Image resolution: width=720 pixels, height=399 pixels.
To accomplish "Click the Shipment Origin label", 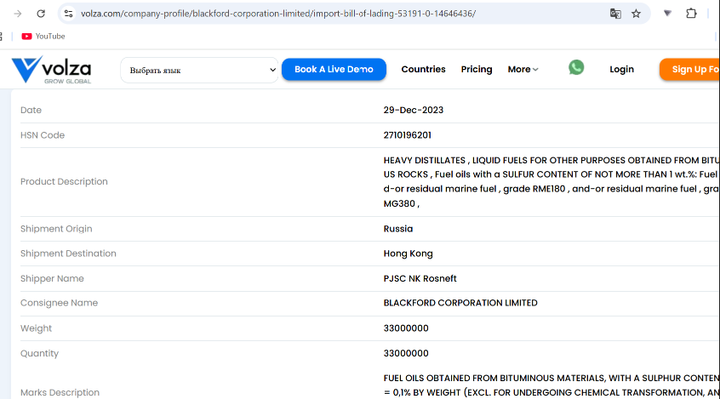I will [56, 229].
